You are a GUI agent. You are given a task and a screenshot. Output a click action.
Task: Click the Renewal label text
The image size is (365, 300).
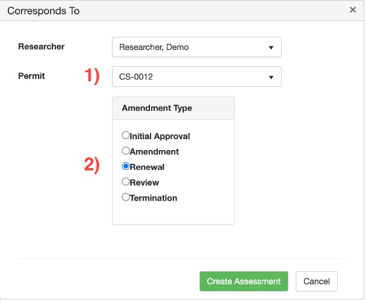147,167
